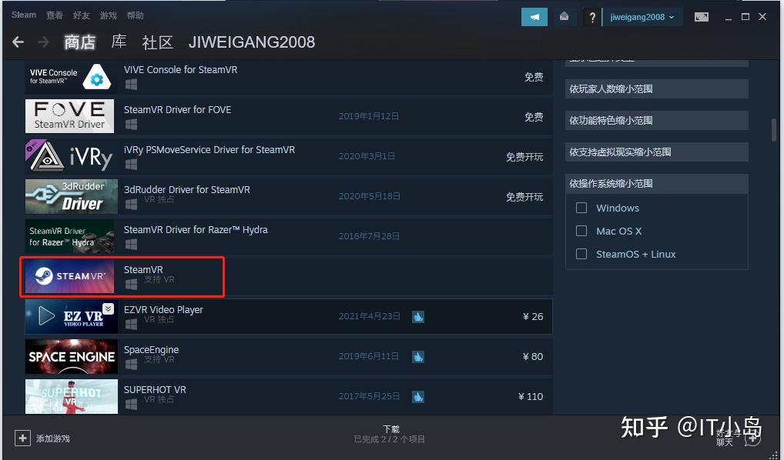Viewport: 784px width, 460px height.
Task: Enter Big Picture mode via its icon
Action: 701,15
